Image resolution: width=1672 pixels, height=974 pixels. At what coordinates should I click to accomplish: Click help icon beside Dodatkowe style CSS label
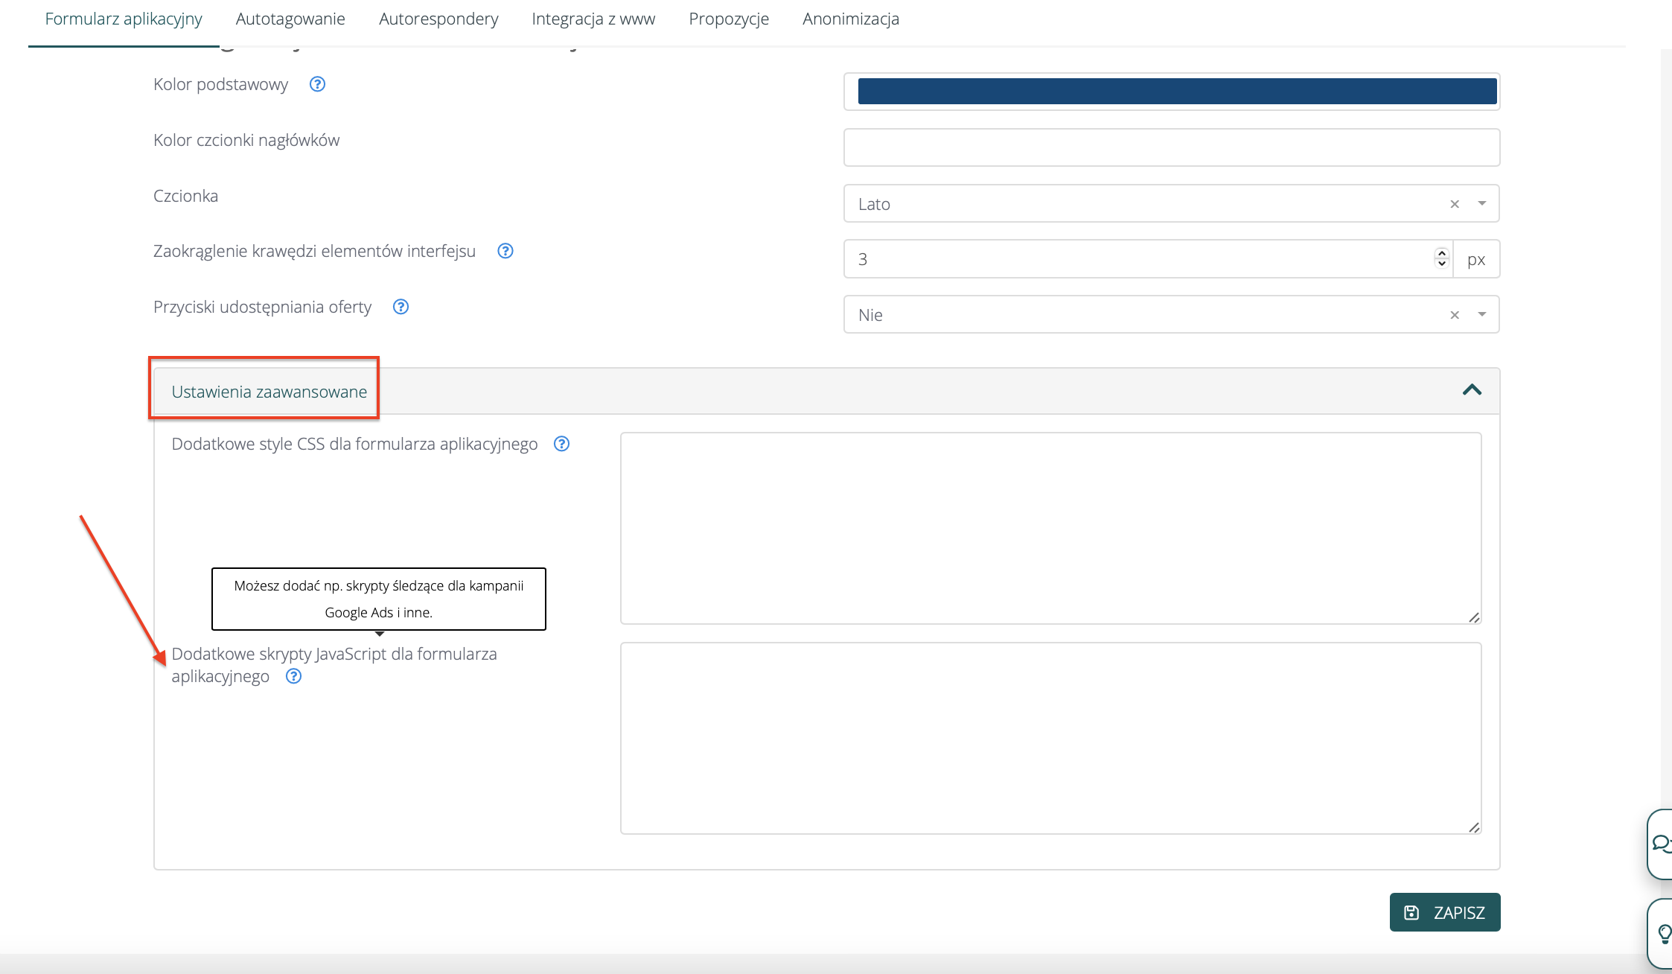(562, 444)
